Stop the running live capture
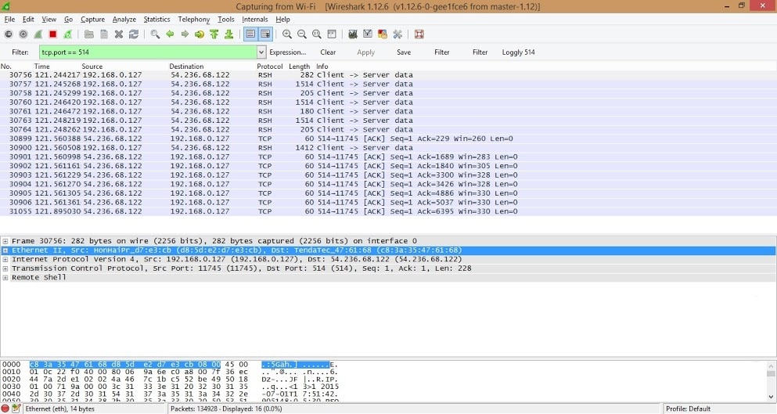The image size is (777, 414). pos(53,34)
